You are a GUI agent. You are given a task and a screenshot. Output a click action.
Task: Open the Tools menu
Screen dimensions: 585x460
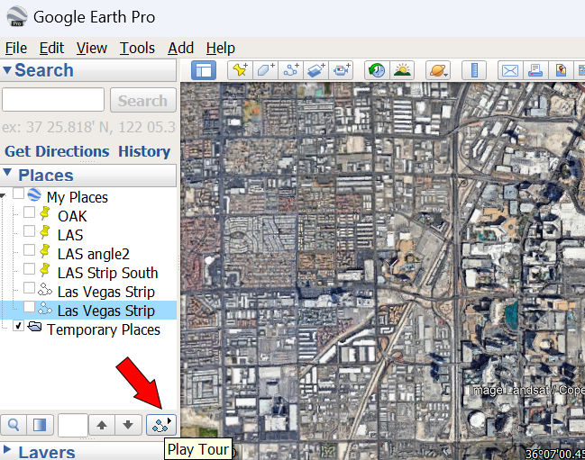[137, 48]
